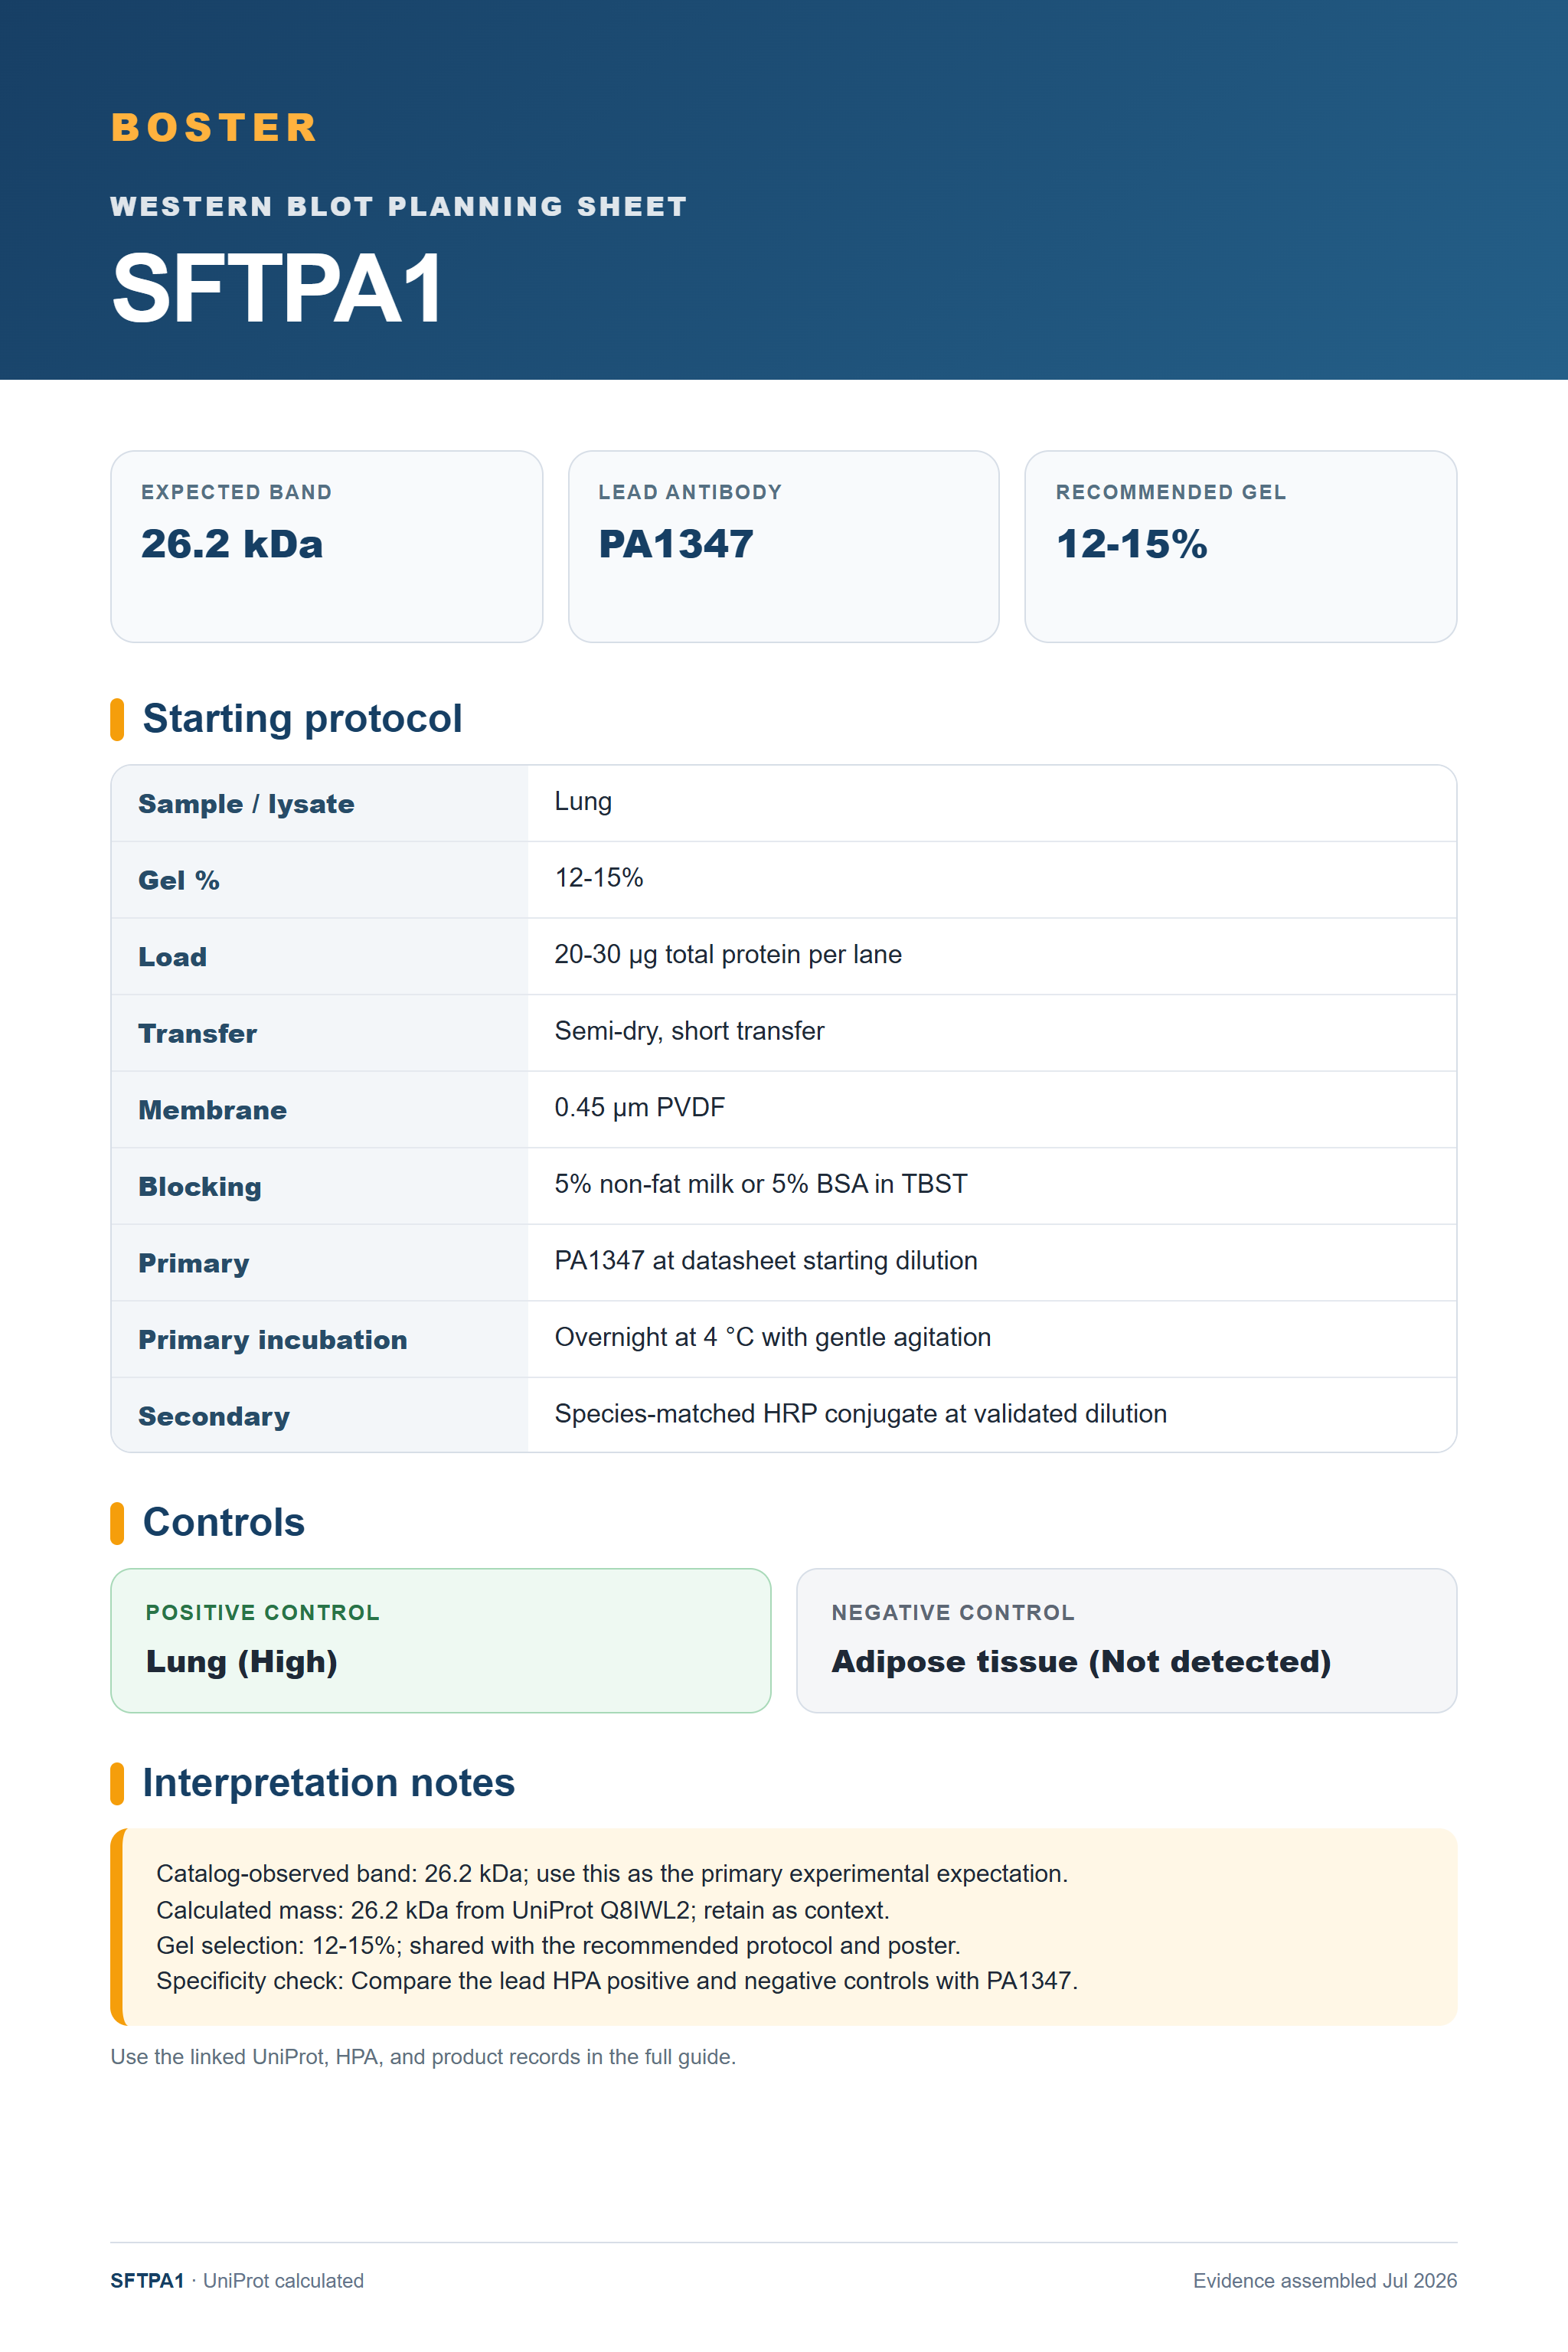Select the SFTPA1 page title

[277, 289]
